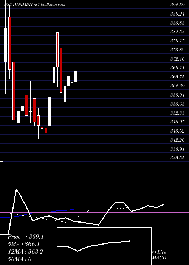Select the 355.68 price axis label
Viewport: 189px width, 265px height.
point(177,104)
